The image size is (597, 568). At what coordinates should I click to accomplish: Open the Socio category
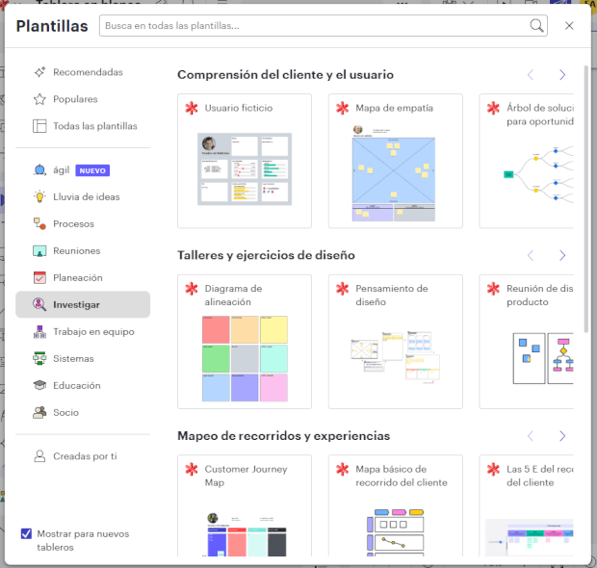83,412
